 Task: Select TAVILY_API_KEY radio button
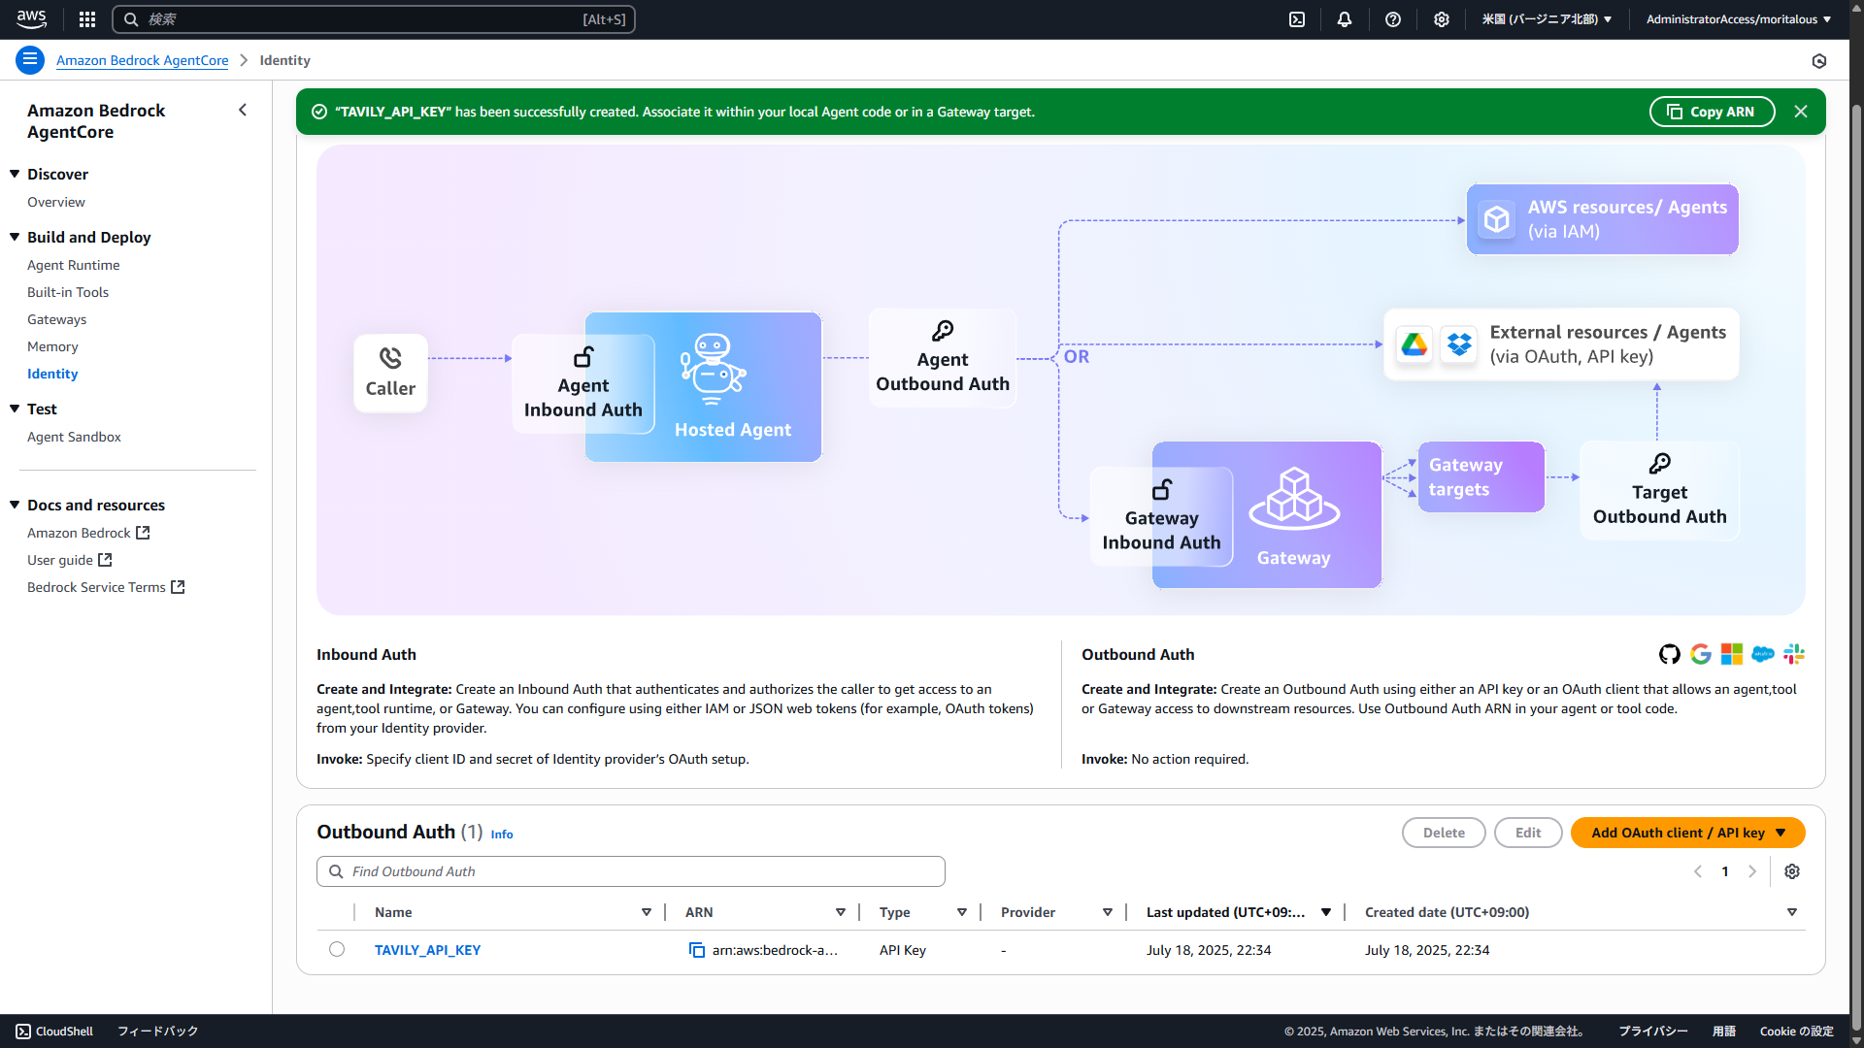coord(337,949)
